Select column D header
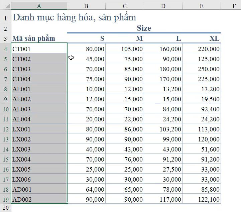Image resolution: width=241 pixels, height=212 pixels. pyautogui.click(x=163, y=6)
